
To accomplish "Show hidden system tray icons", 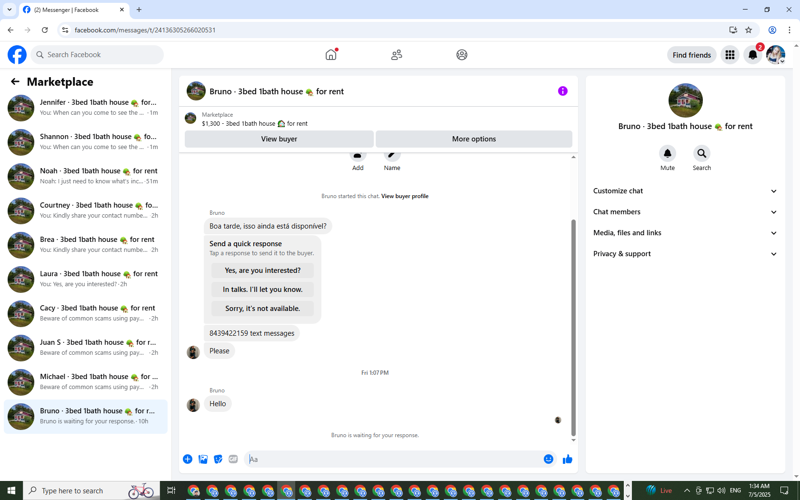I will (x=687, y=490).
